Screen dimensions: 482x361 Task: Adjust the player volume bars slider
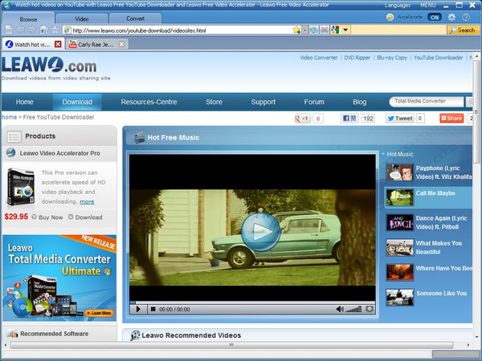pyautogui.click(x=353, y=309)
